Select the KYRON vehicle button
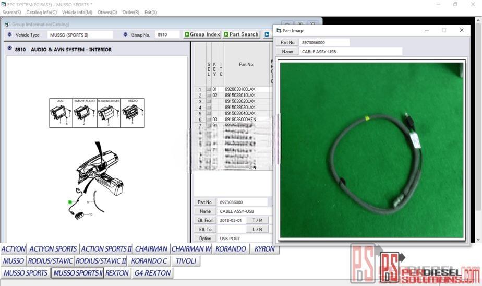 point(264,249)
